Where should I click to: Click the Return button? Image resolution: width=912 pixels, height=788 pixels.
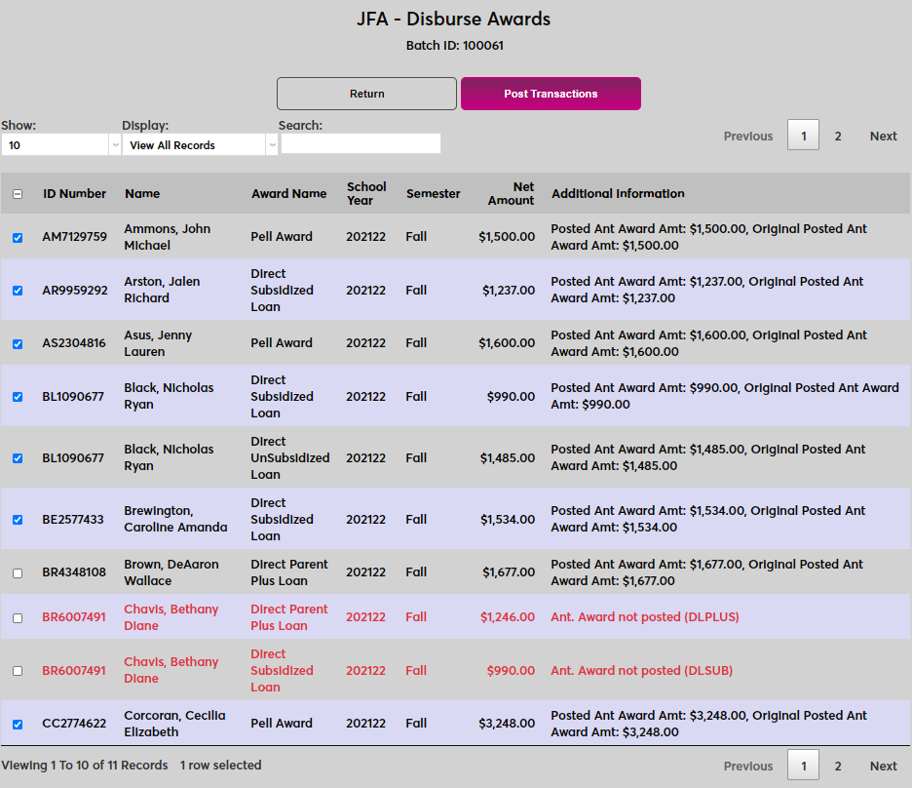[366, 94]
